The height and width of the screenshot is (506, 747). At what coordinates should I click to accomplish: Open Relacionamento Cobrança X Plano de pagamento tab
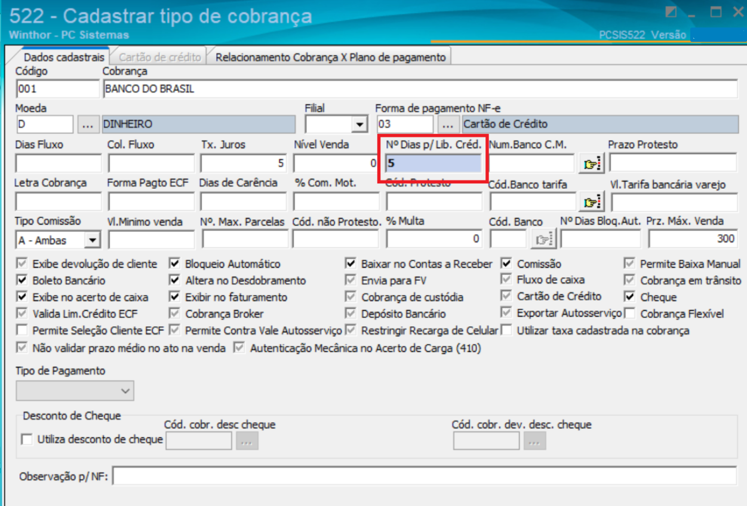tap(331, 57)
